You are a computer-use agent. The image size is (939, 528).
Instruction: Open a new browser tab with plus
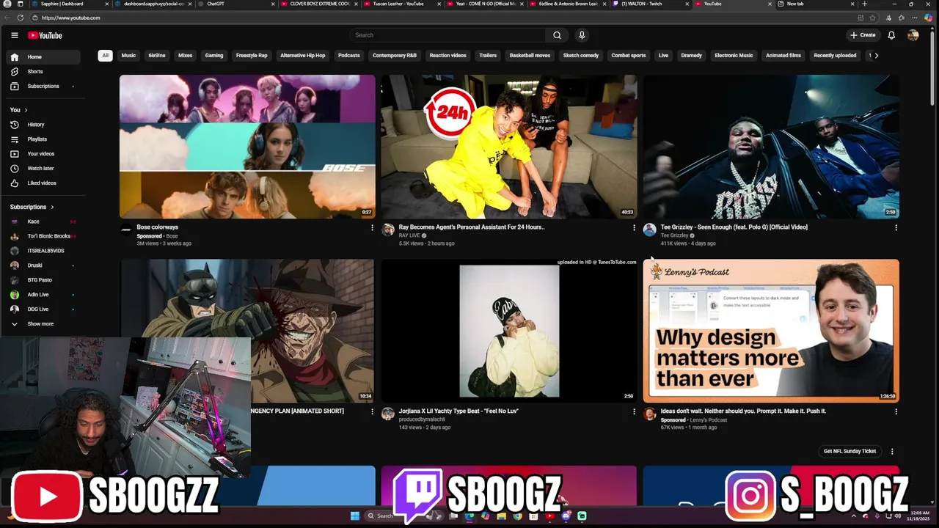click(864, 4)
